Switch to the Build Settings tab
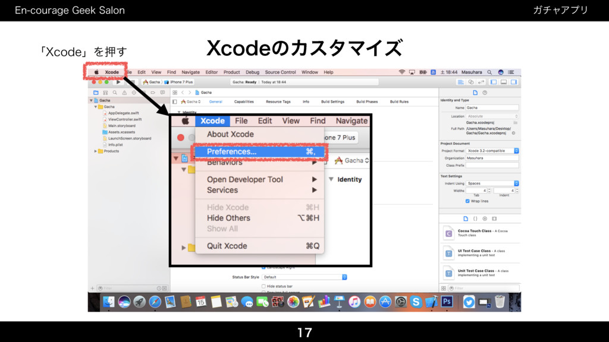The image size is (609, 342). [x=332, y=102]
